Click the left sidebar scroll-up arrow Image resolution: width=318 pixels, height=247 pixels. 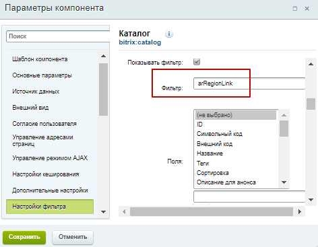coord(103,56)
